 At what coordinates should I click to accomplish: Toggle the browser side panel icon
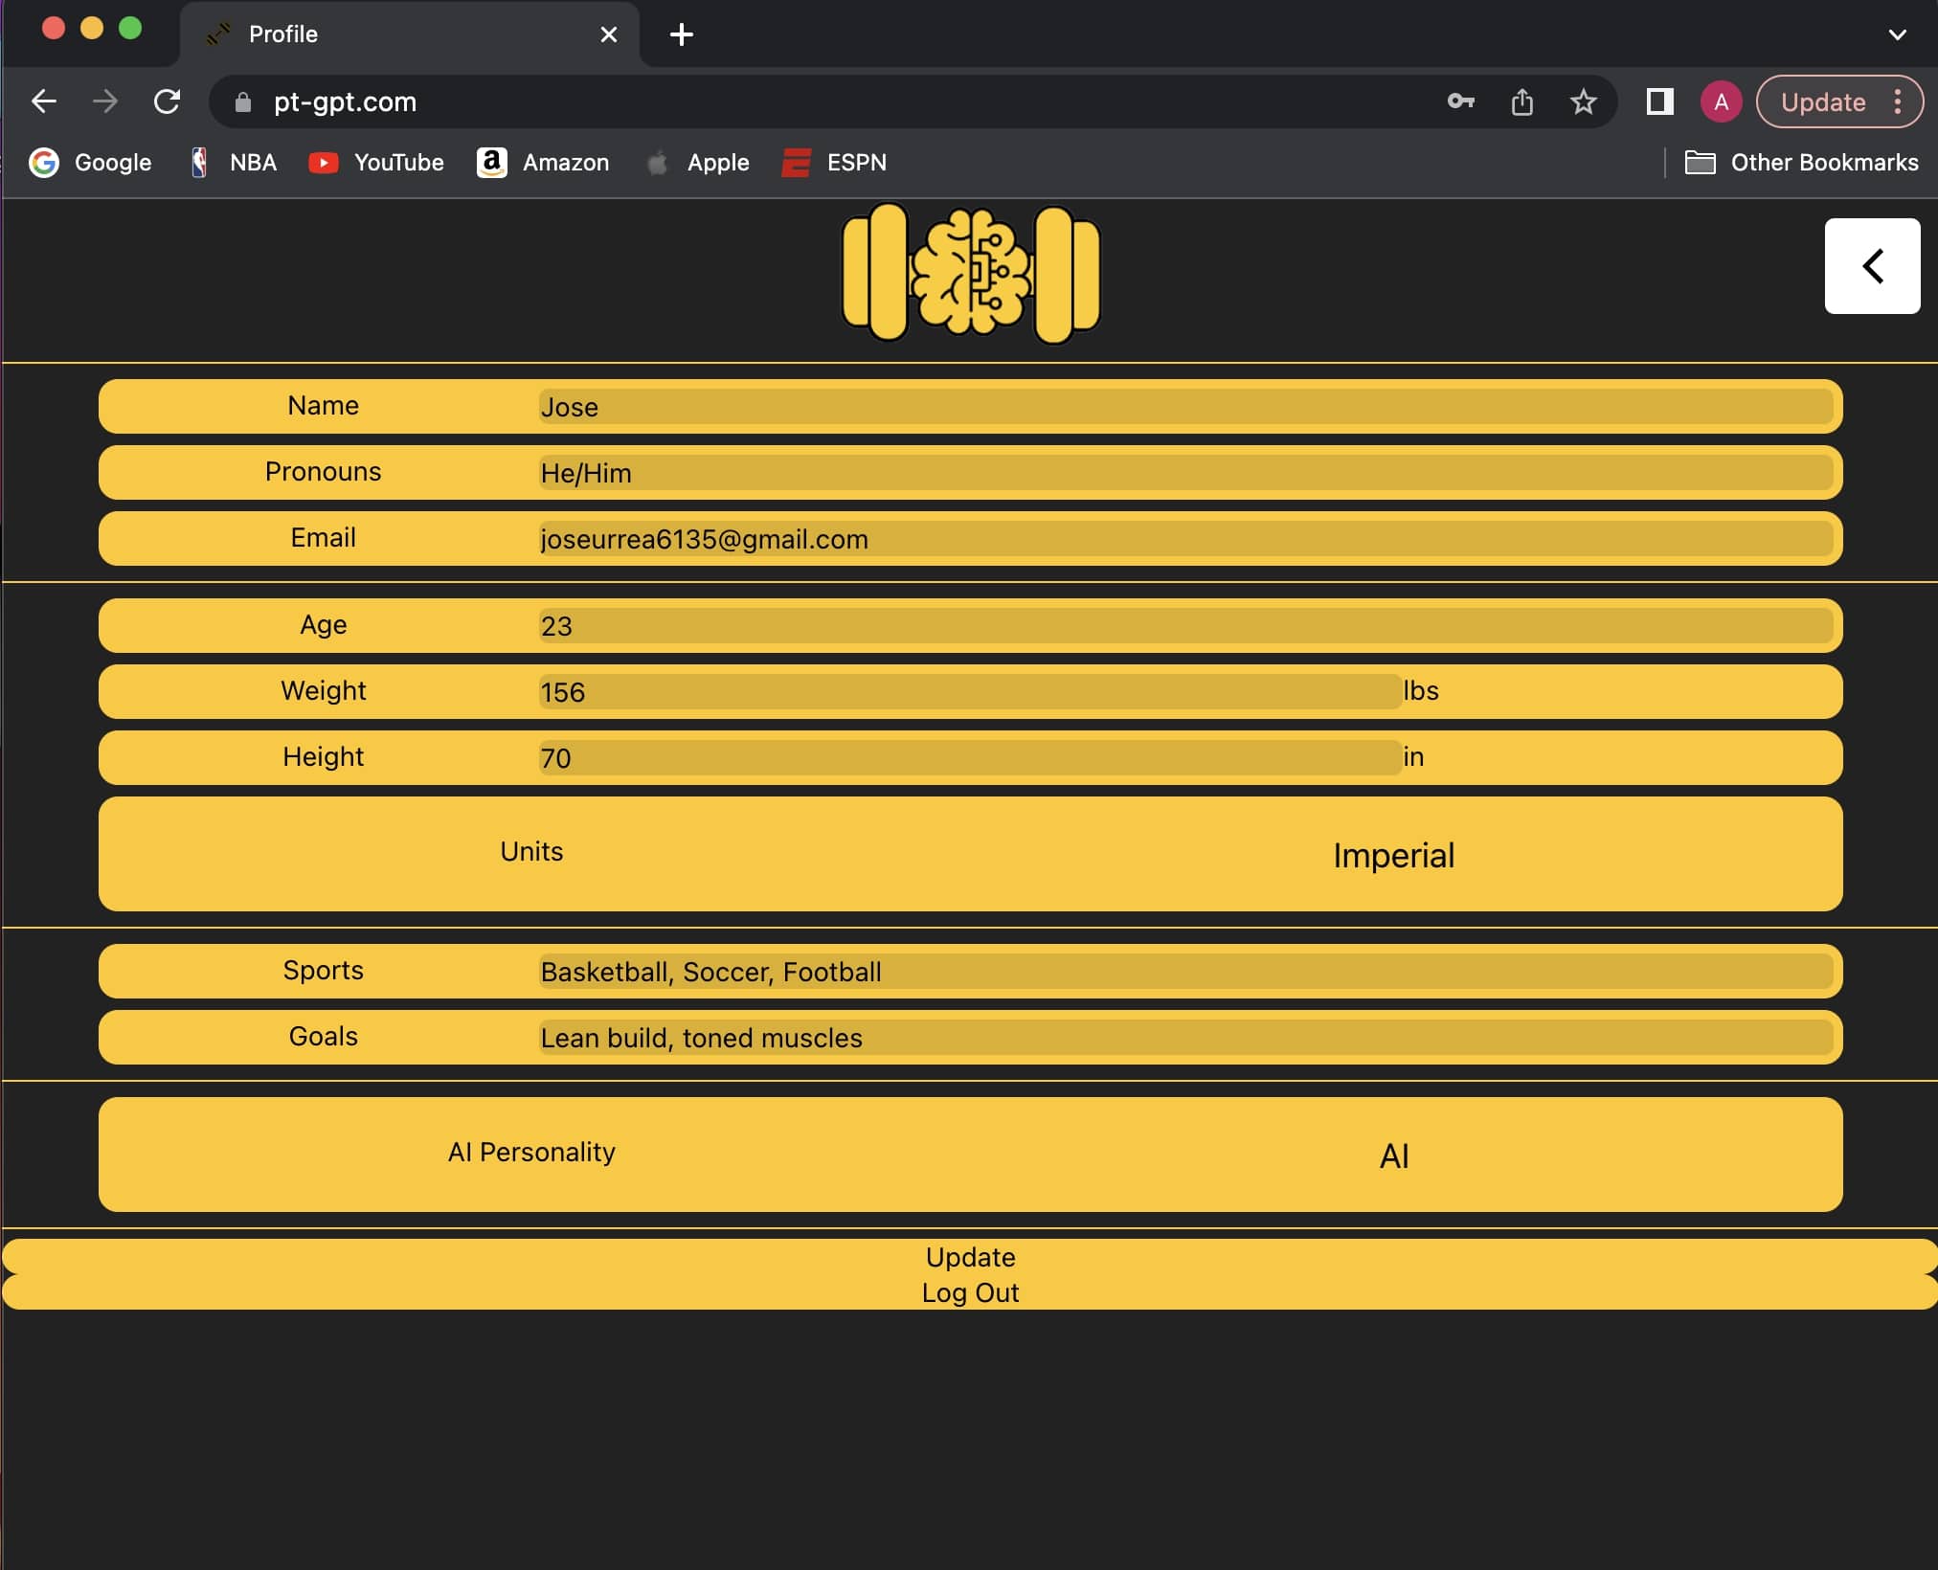coord(1659,101)
